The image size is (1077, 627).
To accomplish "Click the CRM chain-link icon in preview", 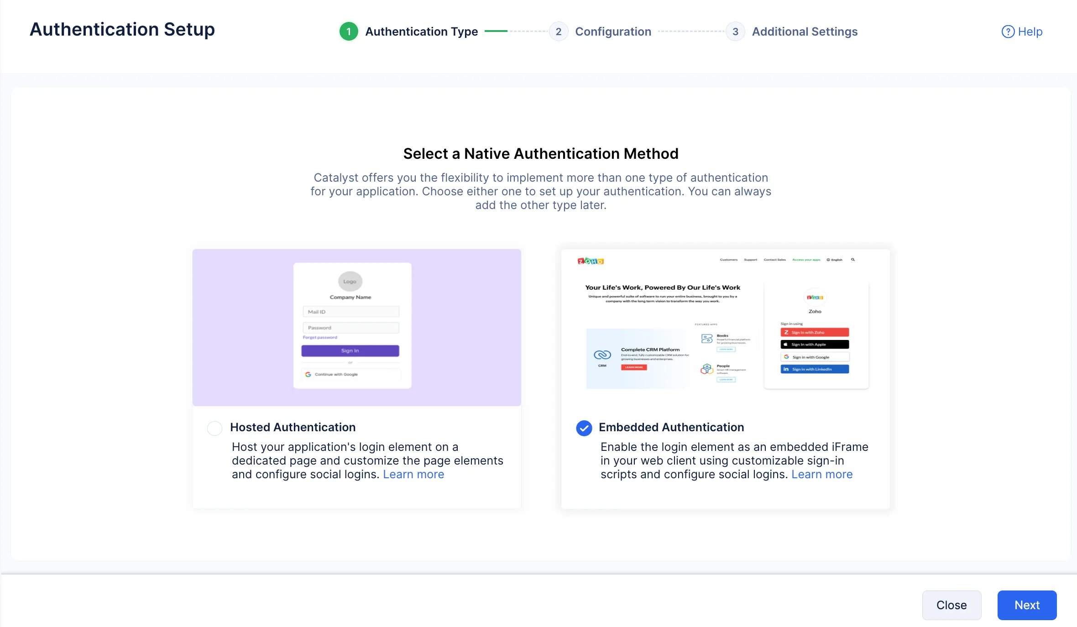I will point(602,355).
